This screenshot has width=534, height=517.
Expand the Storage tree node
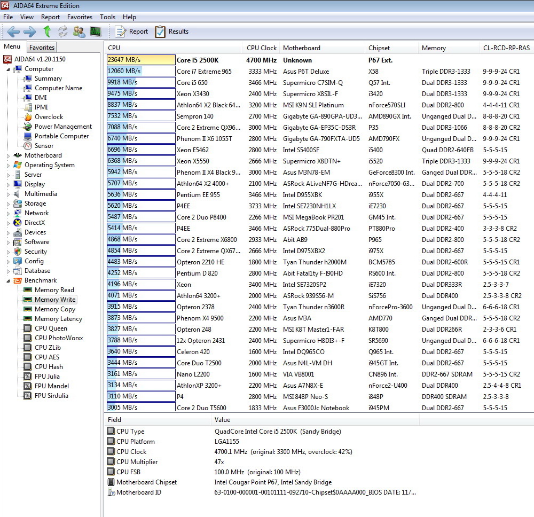pos(8,203)
